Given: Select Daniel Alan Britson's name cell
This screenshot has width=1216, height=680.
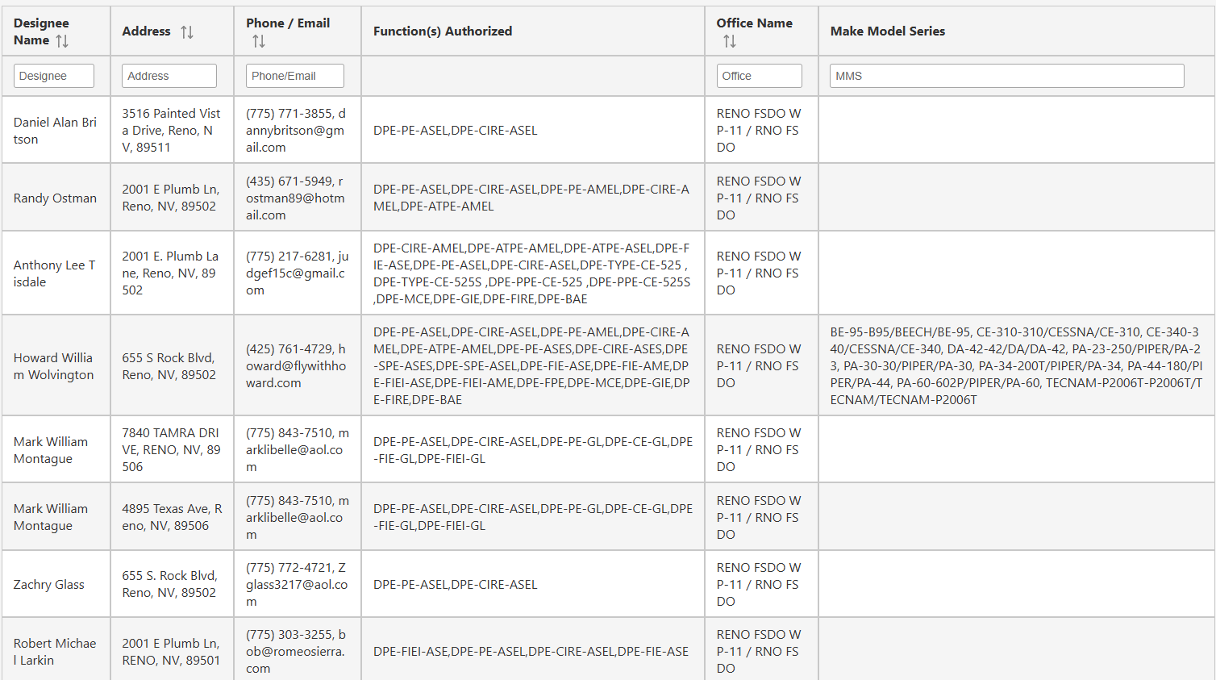Looking at the screenshot, I should 55,131.
